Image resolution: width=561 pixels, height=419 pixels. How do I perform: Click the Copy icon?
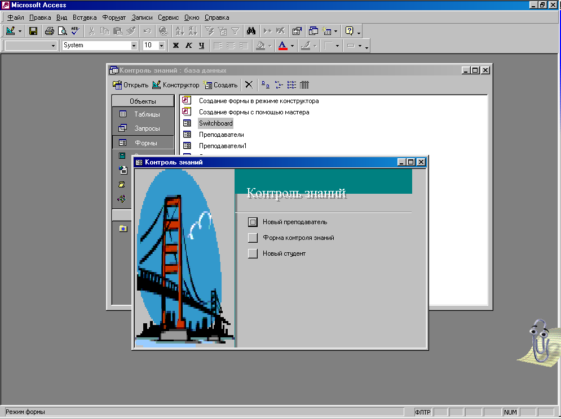point(104,31)
